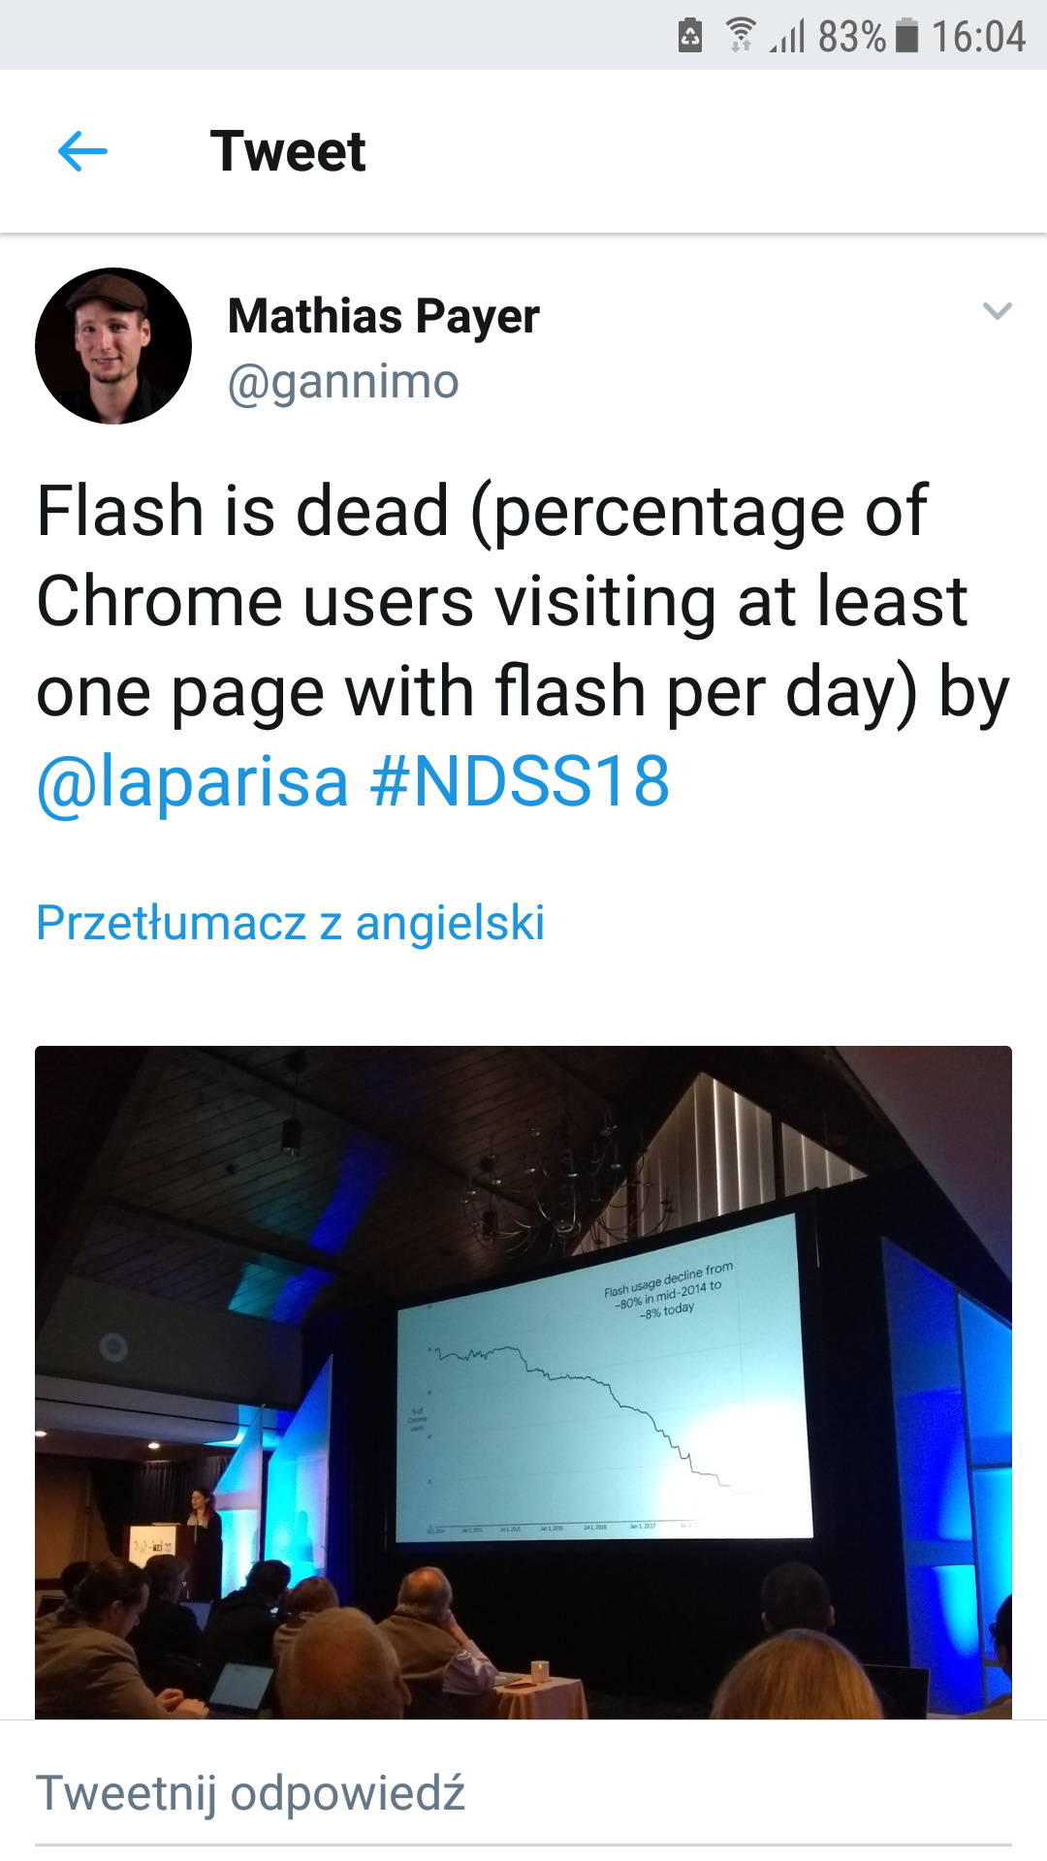Screen dimensions: 1047x1861
Task: Tap the presenter at the podium in photo
Action: tap(202, 1531)
